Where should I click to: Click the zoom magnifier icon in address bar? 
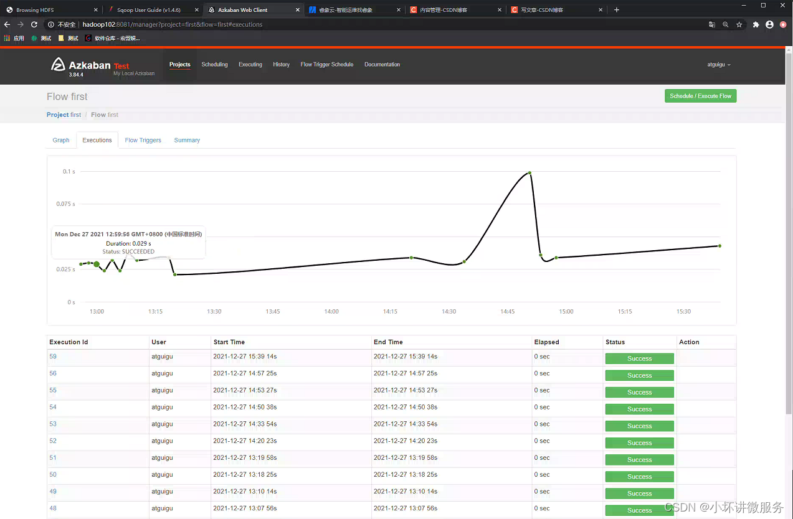coord(726,24)
